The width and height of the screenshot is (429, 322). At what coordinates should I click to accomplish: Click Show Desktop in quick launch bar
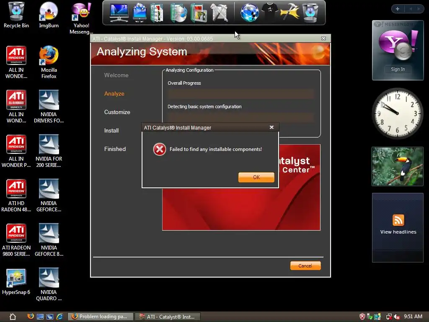point(40,317)
